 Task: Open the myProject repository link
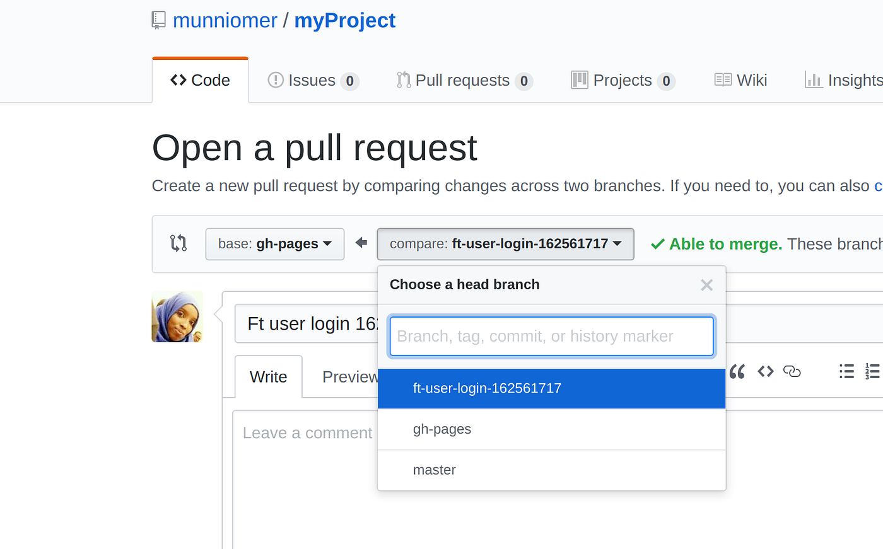tap(344, 20)
